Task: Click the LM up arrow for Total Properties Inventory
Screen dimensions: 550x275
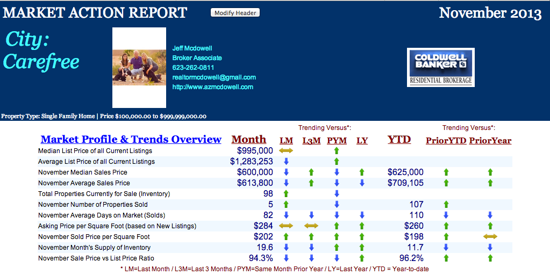Action: point(286,193)
